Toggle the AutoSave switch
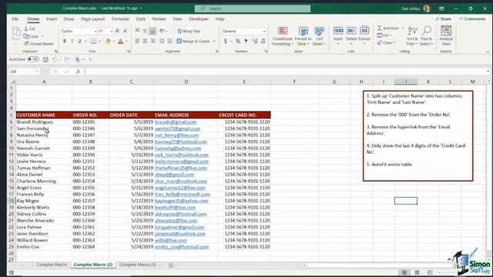 [33, 59]
